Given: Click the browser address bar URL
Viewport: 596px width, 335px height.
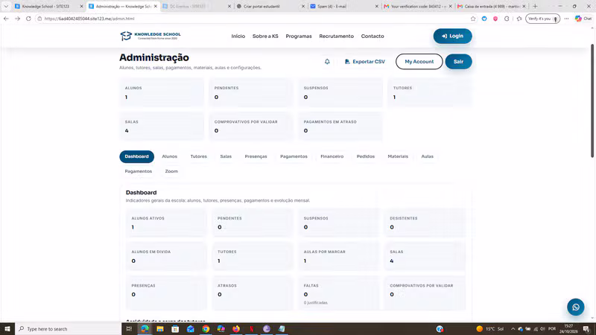Looking at the screenshot, I should (89, 19).
